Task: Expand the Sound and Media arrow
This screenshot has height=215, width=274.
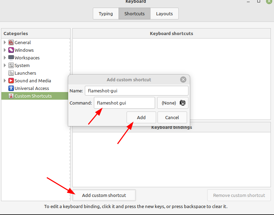Action: 5,81
